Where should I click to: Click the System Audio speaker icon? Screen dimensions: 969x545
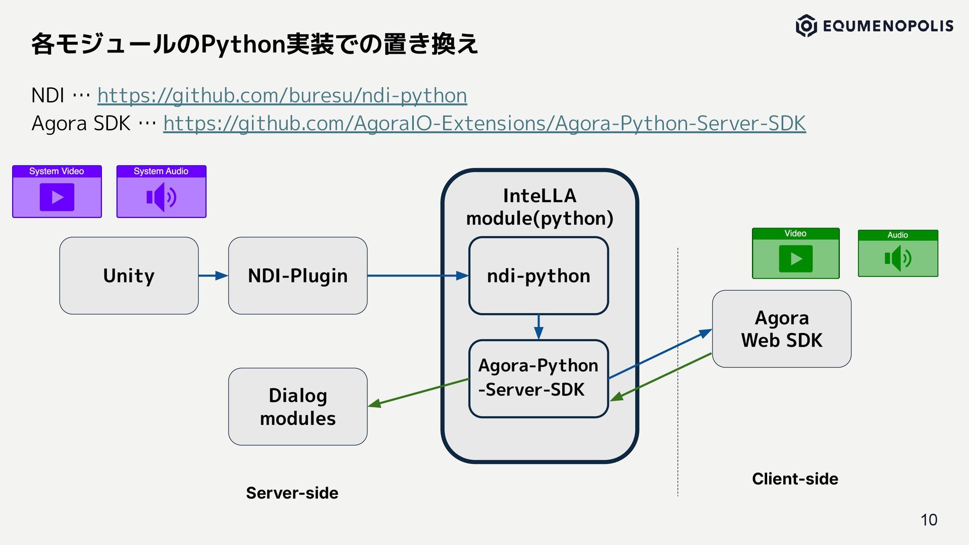[x=161, y=197]
